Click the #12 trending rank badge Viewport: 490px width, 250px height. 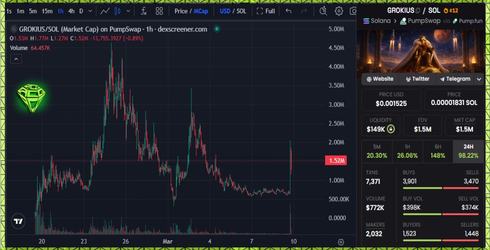[x=451, y=11]
